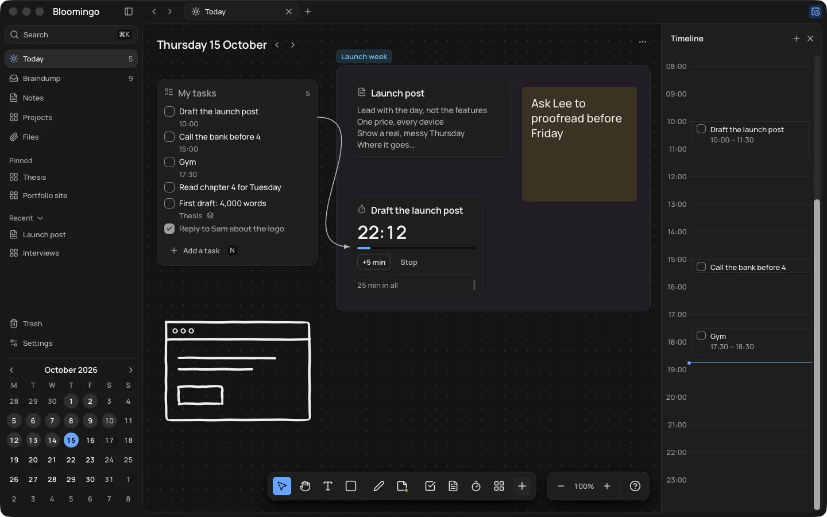Select the pencil draw tool
This screenshot has height=517, width=827.
379,486
